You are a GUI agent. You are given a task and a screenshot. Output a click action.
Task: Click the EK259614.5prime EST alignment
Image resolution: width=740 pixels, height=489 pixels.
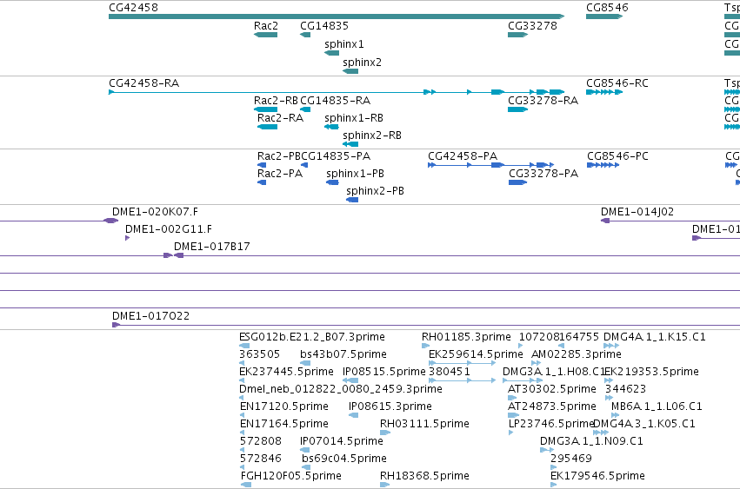pyautogui.click(x=462, y=363)
